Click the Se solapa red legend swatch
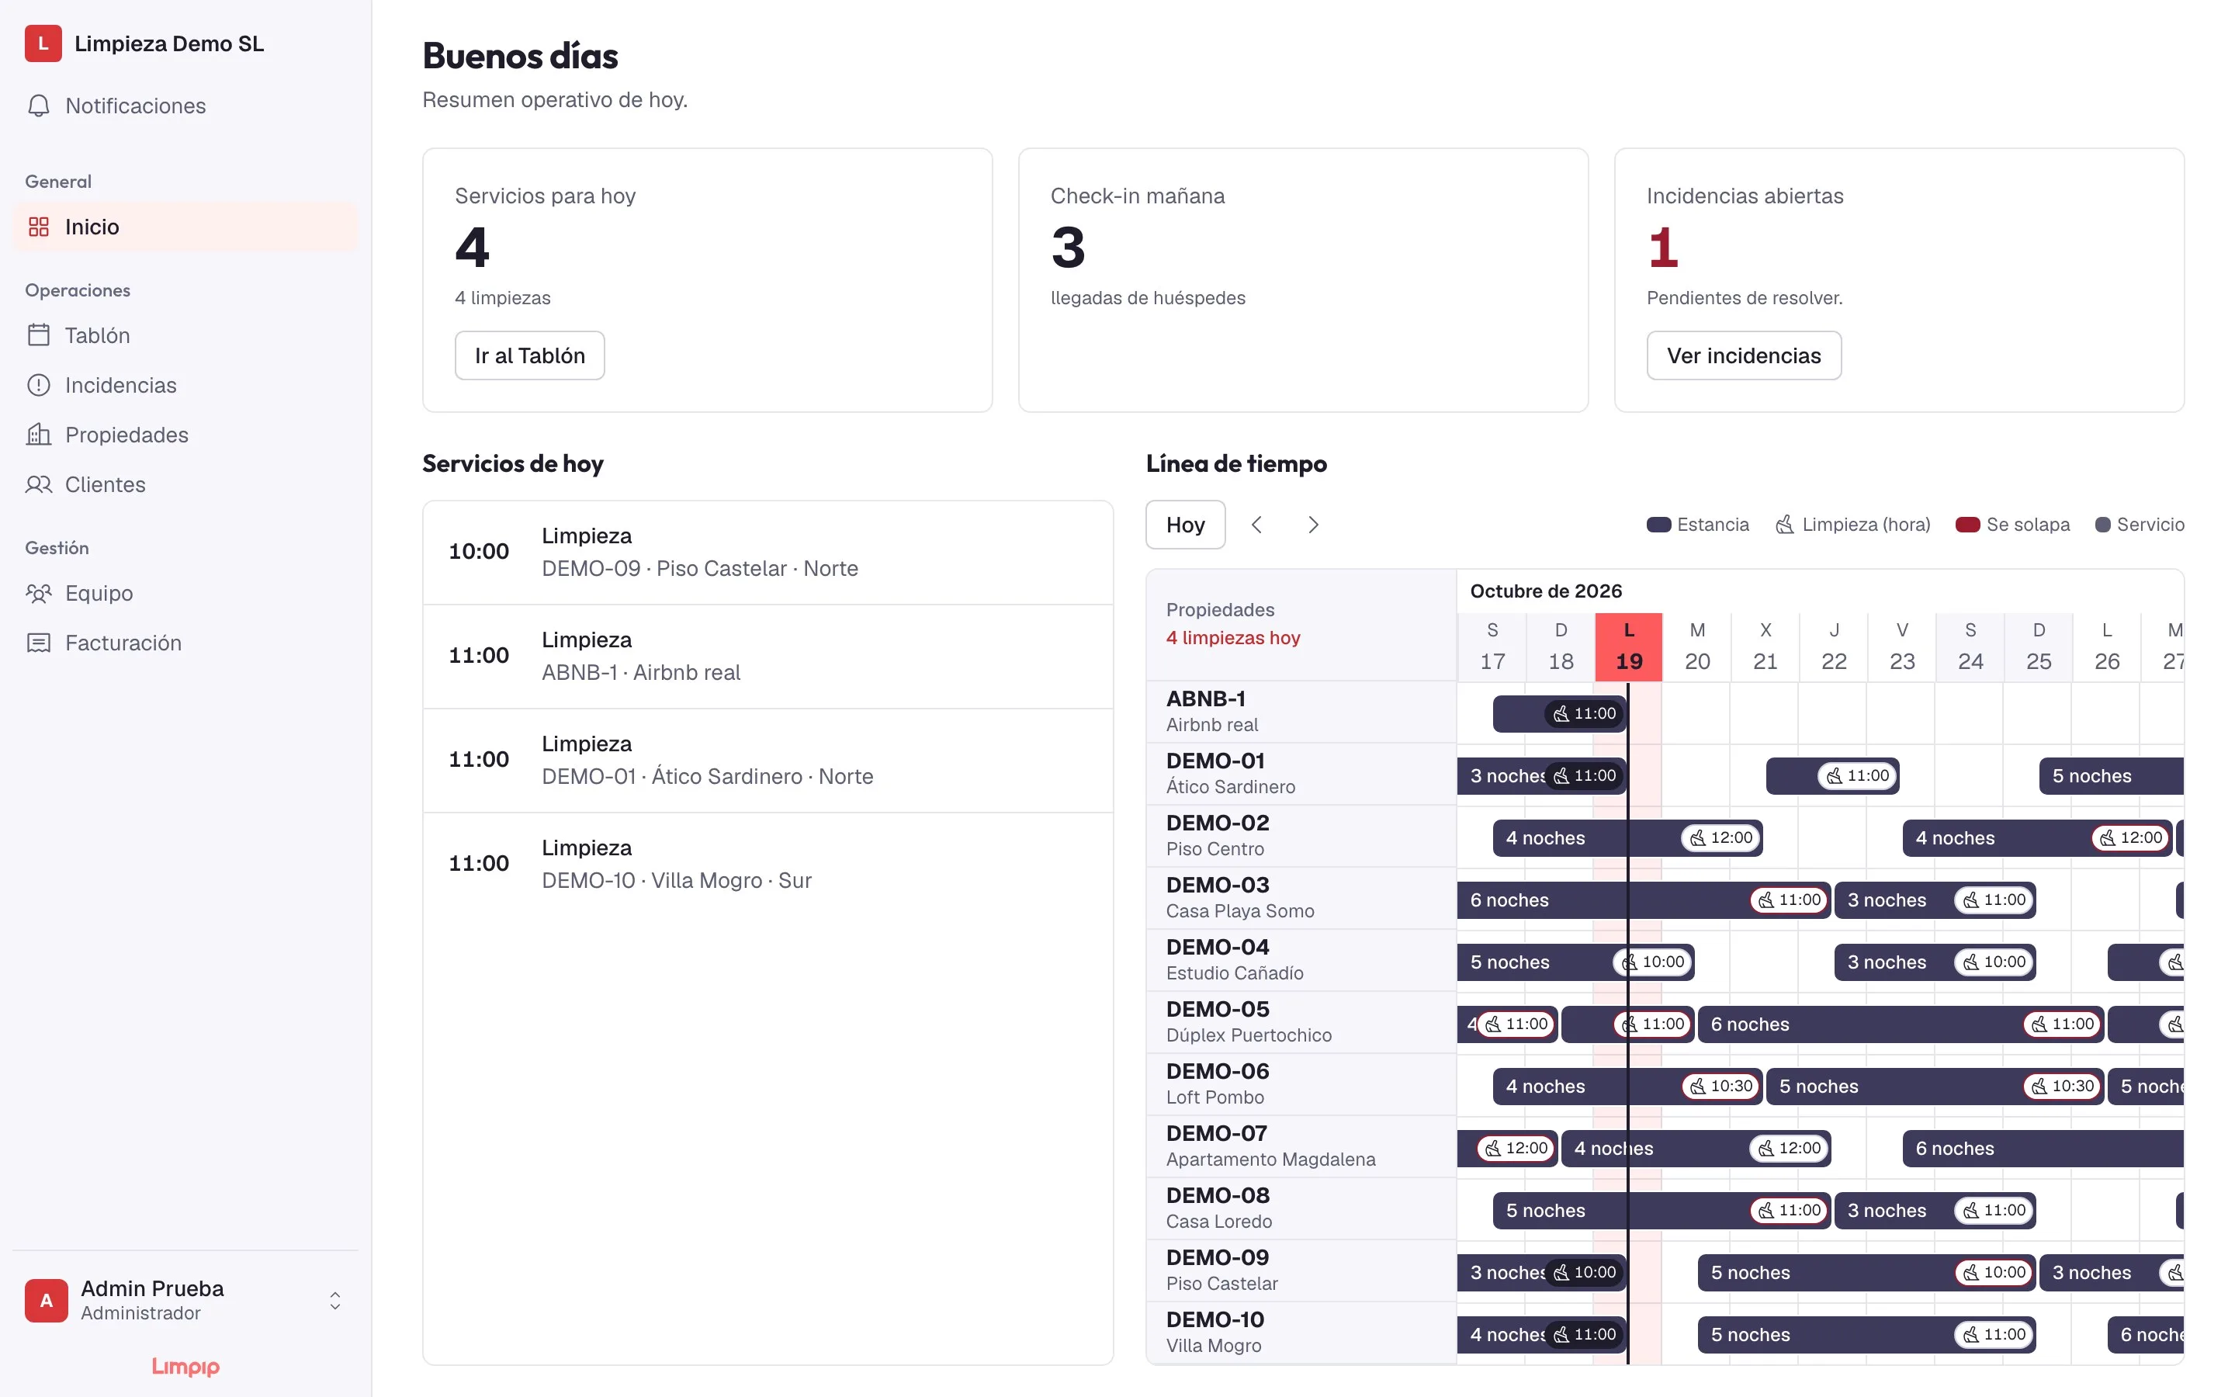The width and height of the screenshot is (2235, 1397). [x=1967, y=525]
